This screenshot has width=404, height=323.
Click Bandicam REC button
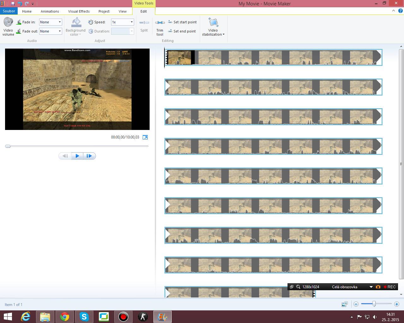(389, 287)
